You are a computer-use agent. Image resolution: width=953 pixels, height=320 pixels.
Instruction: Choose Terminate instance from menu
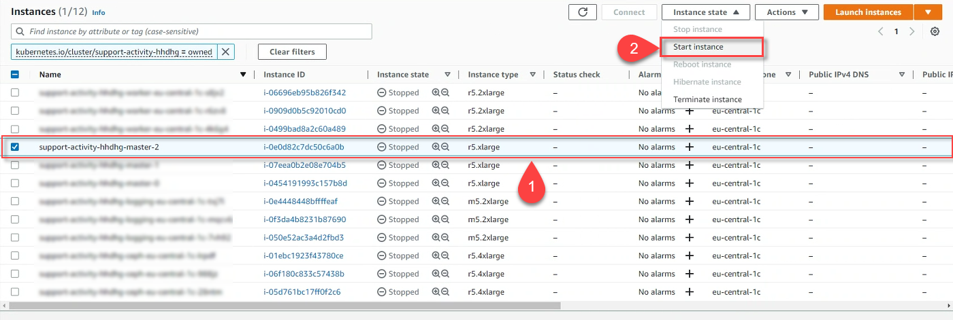[x=707, y=99]
